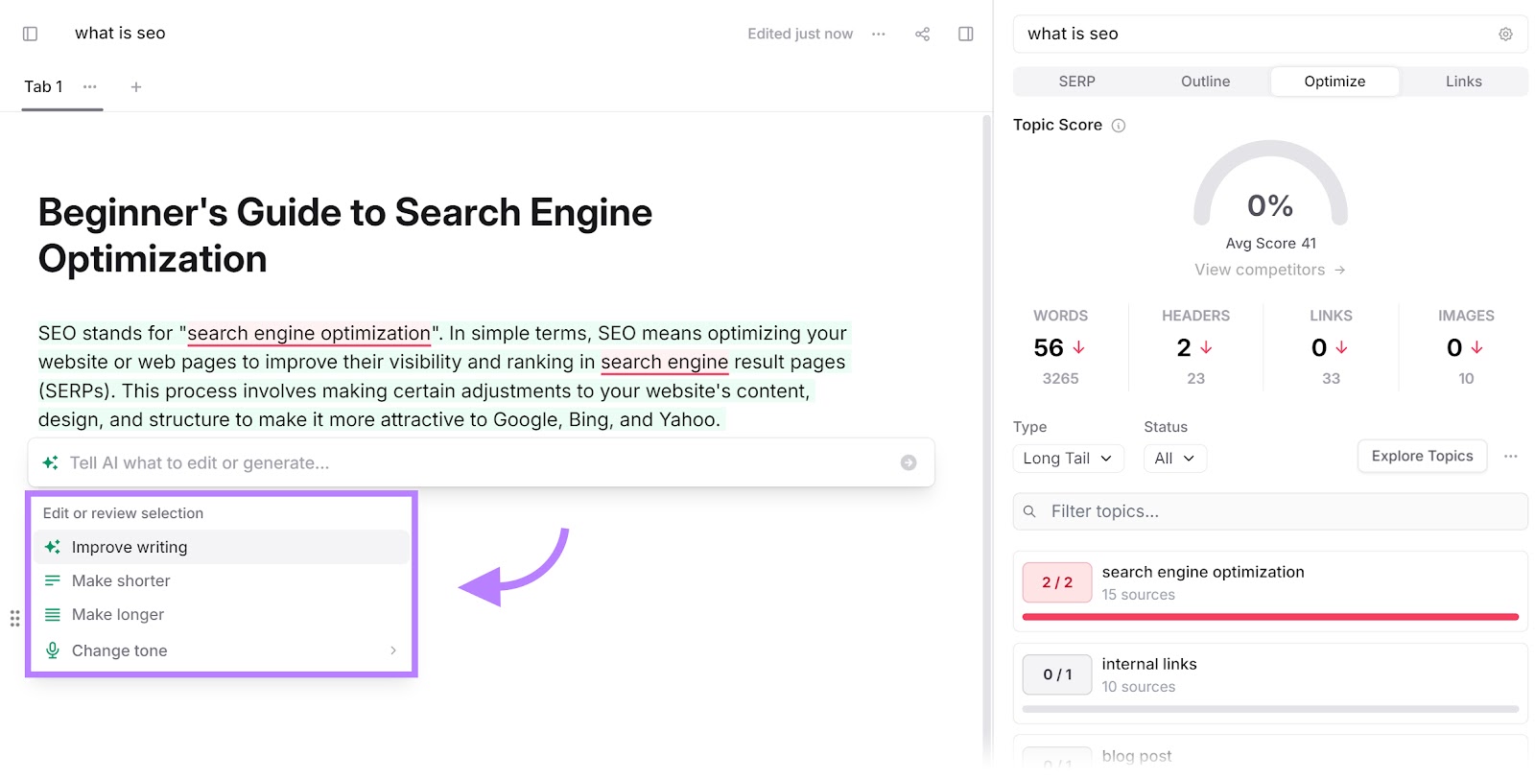Click the 2 / 2 score badge
Screen dimensions: 1535x780
1057,582
